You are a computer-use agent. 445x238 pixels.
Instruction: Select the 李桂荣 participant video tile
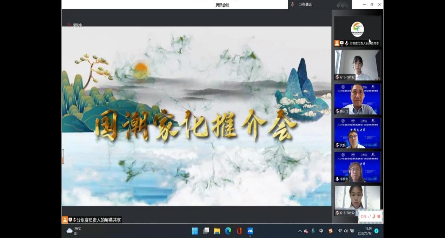click(357, 167)
